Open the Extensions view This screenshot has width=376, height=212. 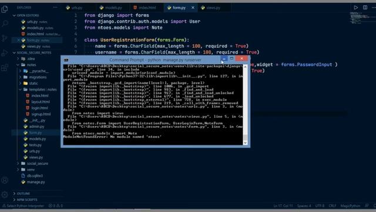coord(5,68)
